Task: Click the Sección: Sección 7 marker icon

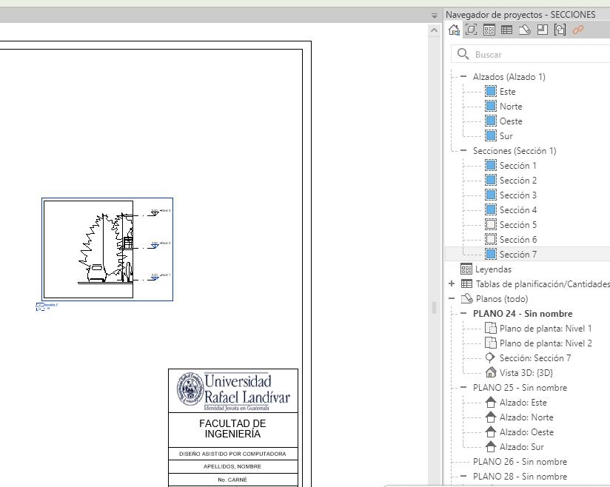Action: [x=490, y=357]
